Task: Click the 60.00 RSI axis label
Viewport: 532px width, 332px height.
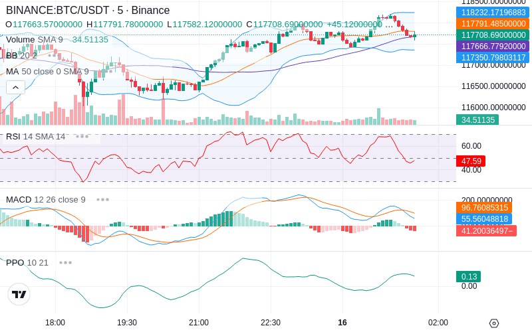Action: click(471, 146)
